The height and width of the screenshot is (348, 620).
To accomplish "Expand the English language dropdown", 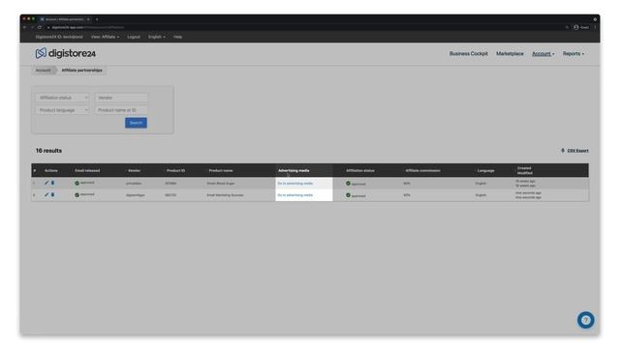I will 157,37.
